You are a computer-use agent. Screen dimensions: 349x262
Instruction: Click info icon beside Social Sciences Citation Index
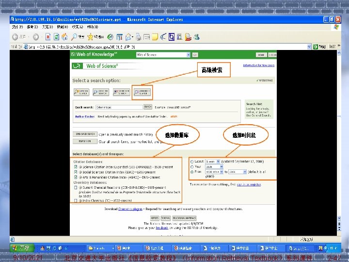[80, 172]
